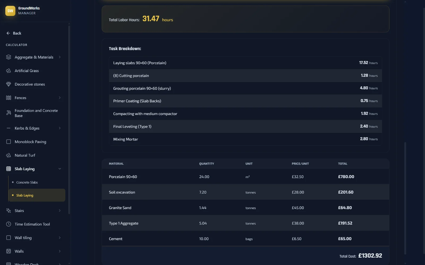Click the Foundation and Concrete Base pickaxe icon

[8, 113]
